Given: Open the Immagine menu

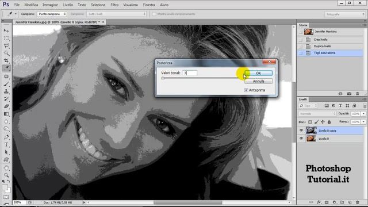Looking at the screenshot, I should pyautogui.click(x=50, y=5).
